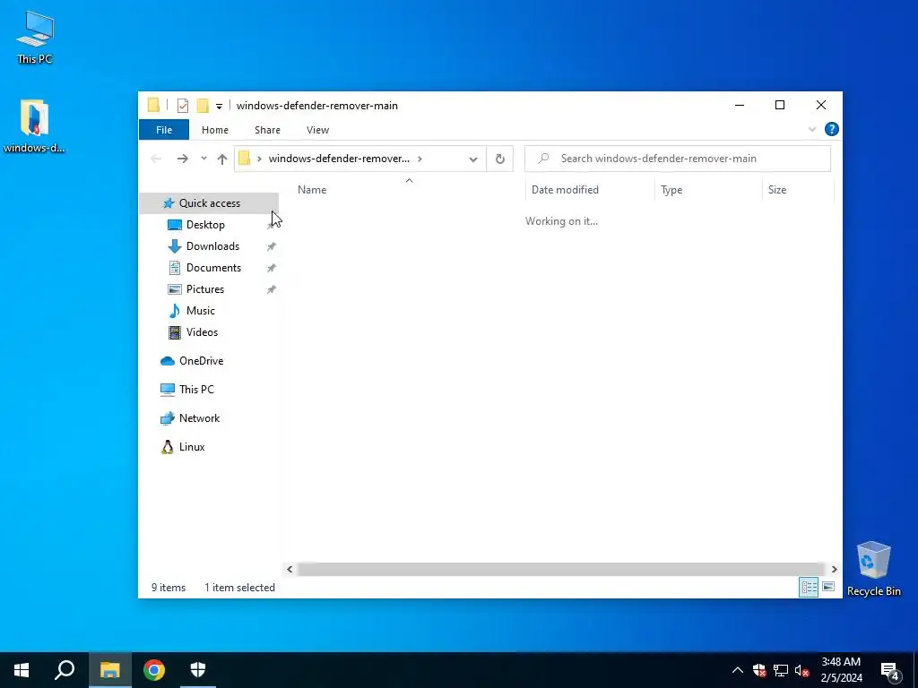The height and width of the screenshot is (688, 918).
Task: Open Desktop in navigation pane
Action: pos(205,225)
